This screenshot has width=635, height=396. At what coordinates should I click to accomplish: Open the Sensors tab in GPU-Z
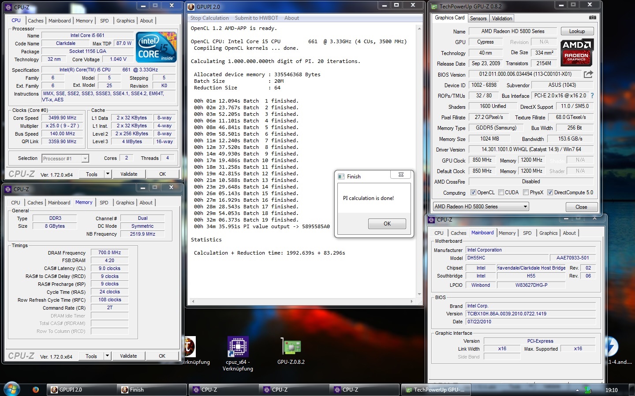pyautogui.click(x=478, y=19)
